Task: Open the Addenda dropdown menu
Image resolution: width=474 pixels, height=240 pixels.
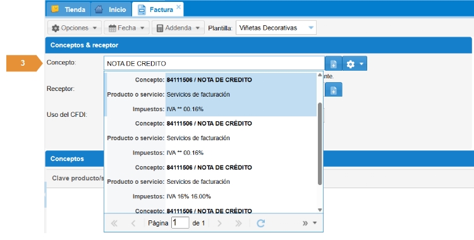Action: tap(178, 28)
